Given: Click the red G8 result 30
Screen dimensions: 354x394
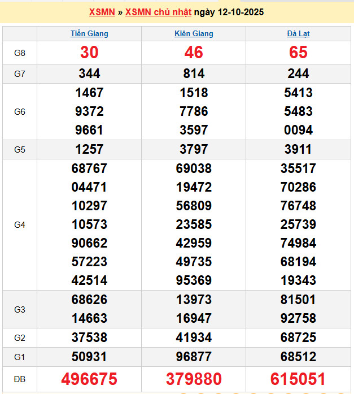Looking at the screenshot, I should 89,53.
